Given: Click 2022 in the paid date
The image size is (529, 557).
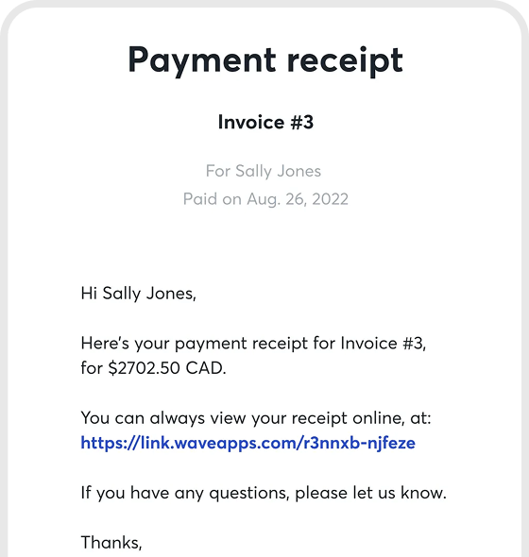Looking at the screenshot, I should point(330,199).
